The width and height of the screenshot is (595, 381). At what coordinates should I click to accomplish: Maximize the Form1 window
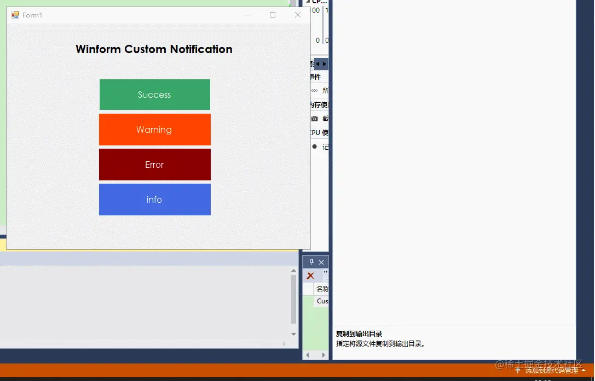click(273, 15)
